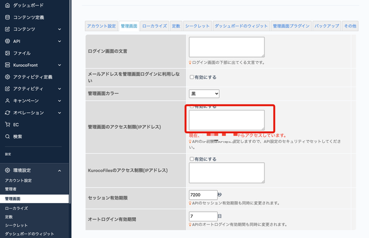369x238 pixels.
Task: Expand the オペレーション menu chevron
Action: (60, 113)
